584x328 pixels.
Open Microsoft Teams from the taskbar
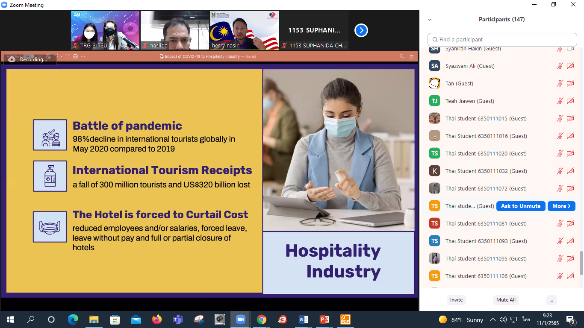(177, 319)
